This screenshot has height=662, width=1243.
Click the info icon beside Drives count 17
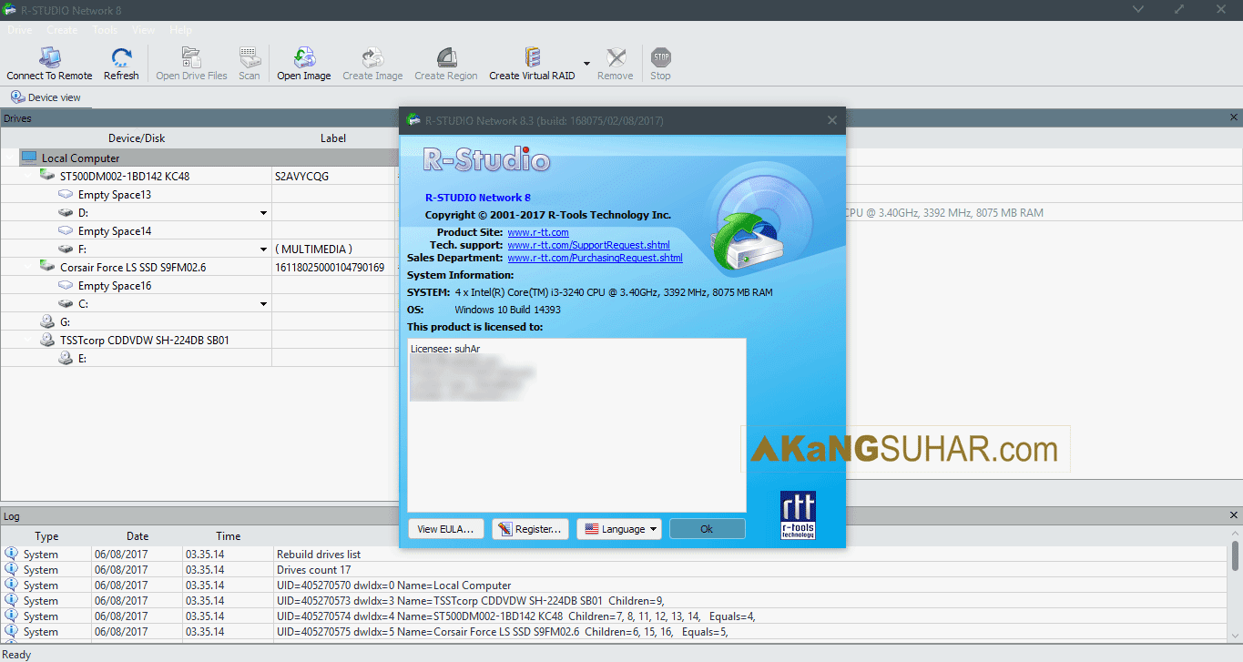(11, 569)
